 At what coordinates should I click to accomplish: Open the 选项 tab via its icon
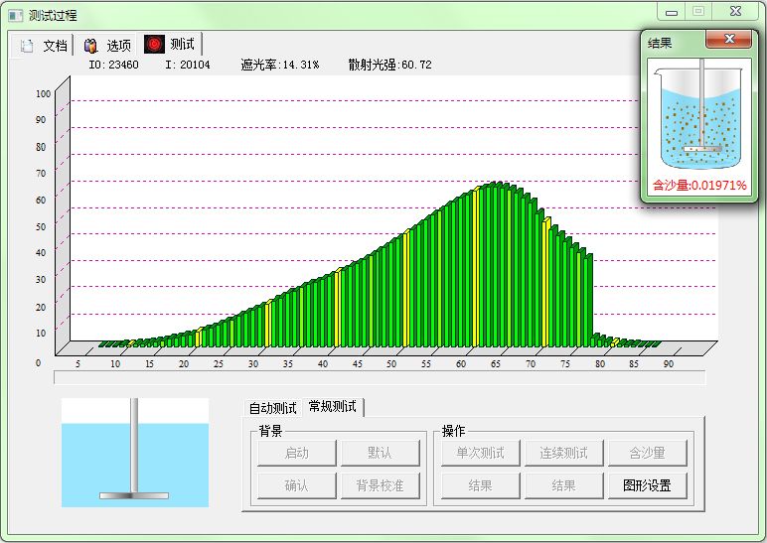click(x=90, y=46)
